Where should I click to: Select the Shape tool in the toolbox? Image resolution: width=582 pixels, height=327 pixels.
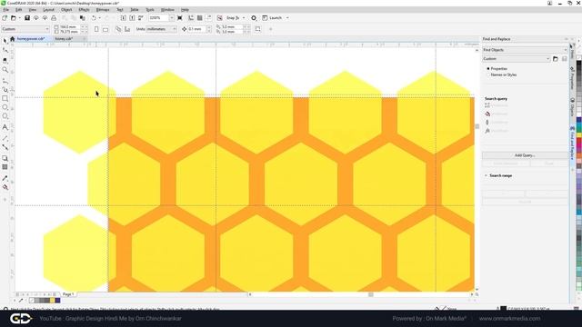point(5,51)
